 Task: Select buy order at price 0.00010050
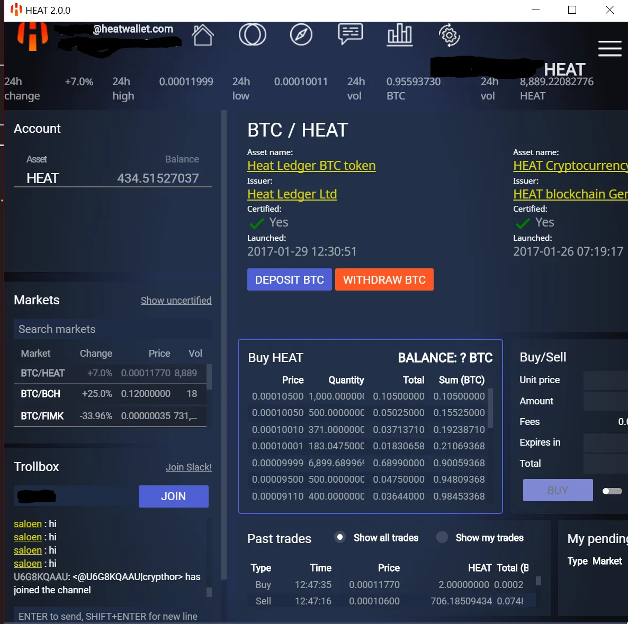pyautogui.click(x=368, y=413)
